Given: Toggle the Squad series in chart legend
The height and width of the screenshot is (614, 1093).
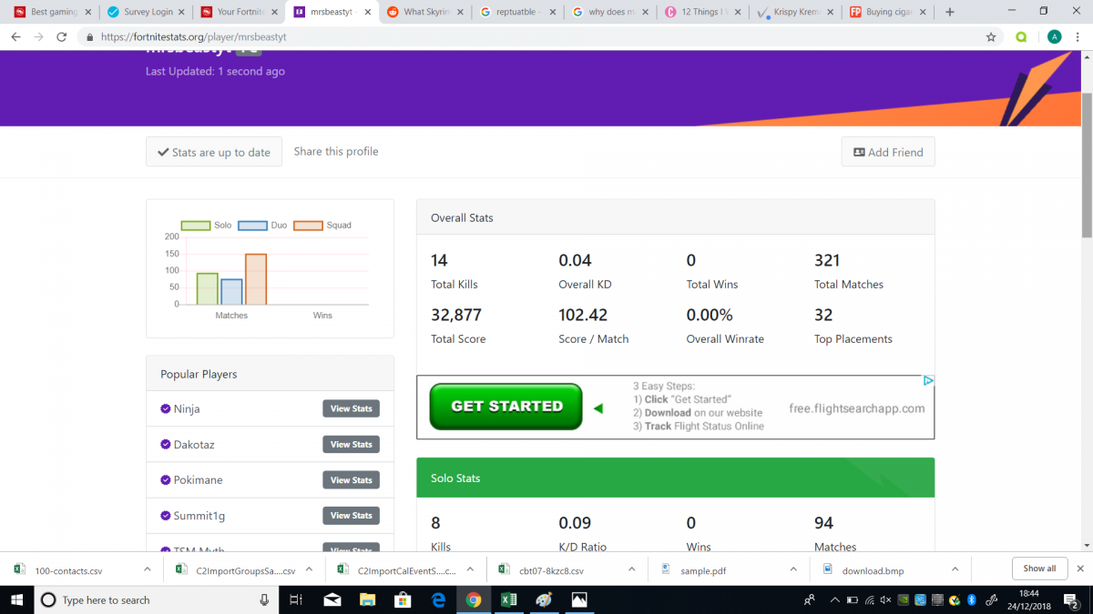Looking at the screenshot, I should point(322,225).
